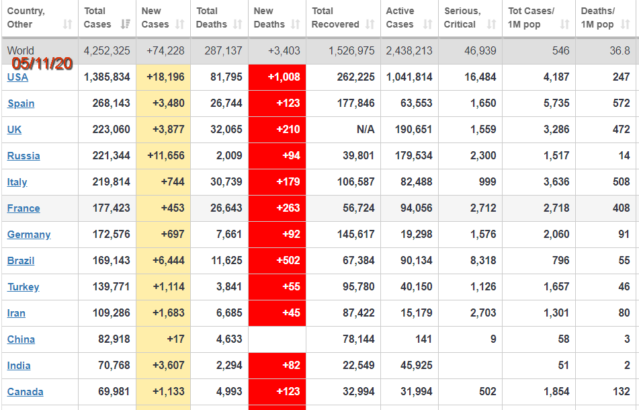Click sort icon in Country, Other column
Screen dimensions: 639x410
click(x=67, y=24)
